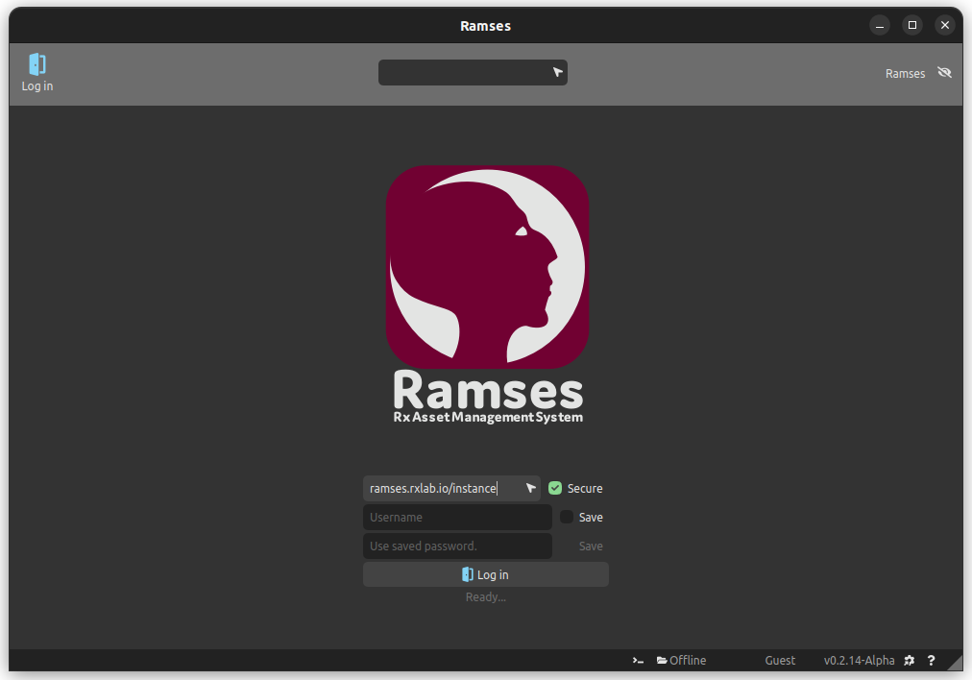This screenshot has height=680, width=972.
Task: Toggle the crossed-out eye icon beside Ramses
Action: click(944, 73)
